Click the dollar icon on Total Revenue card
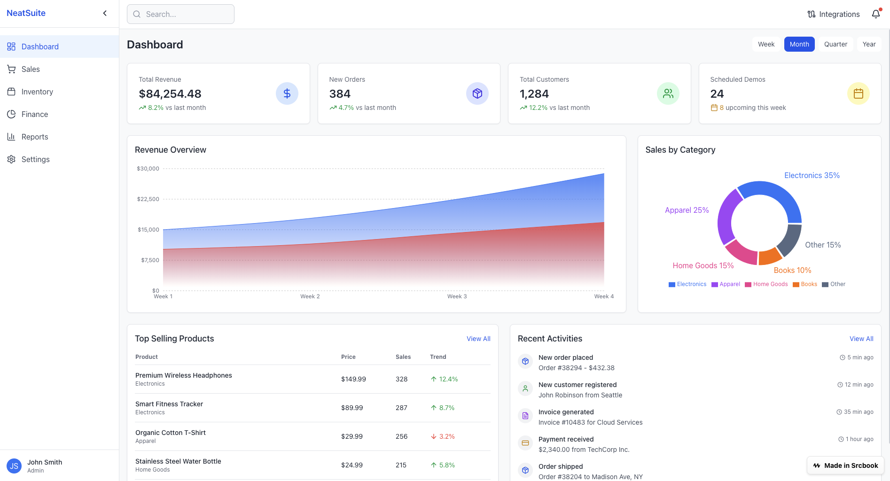Image resolution: width=890 pixels, height=481 pixels. 287,93
